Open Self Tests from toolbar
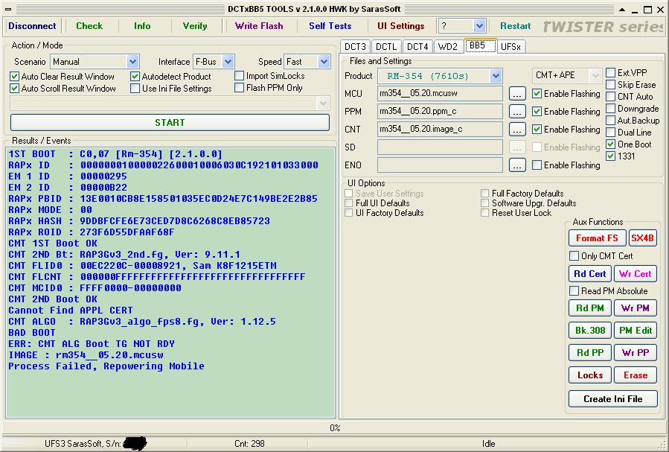This screenshot has width=669, height=452. (330, 26)
